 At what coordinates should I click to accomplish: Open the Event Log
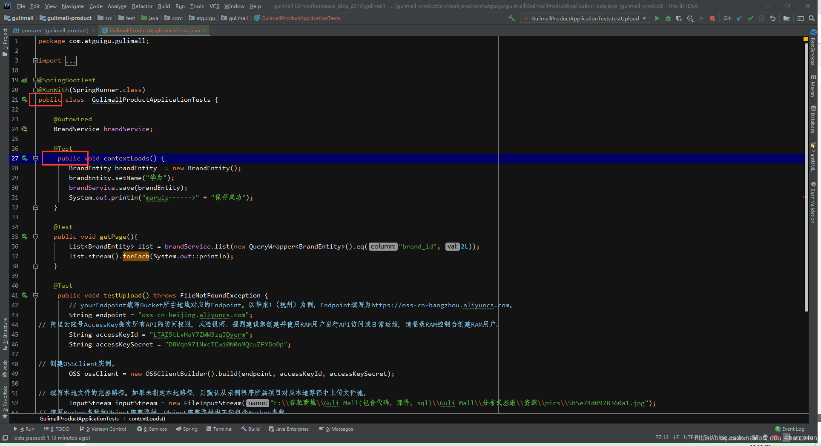[790, 429]
